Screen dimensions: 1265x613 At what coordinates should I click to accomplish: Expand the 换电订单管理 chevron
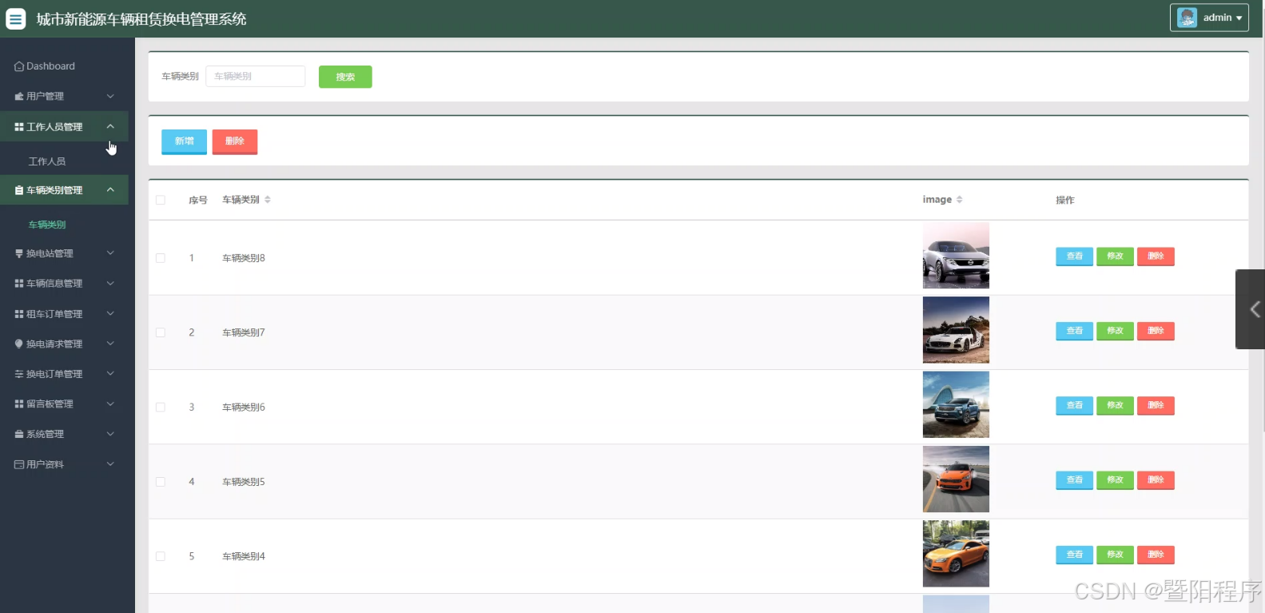click(110, 373)
